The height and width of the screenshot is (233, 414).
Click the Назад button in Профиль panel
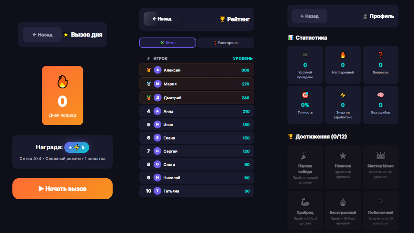pos(309,16)
